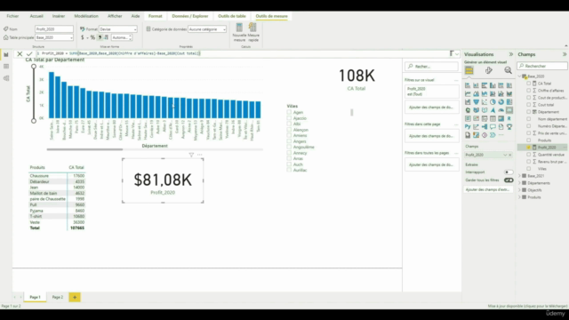This screenshot has width=569, height=320.
Task: Open the Modélisation ribbon tab
Action: [86, 16]
